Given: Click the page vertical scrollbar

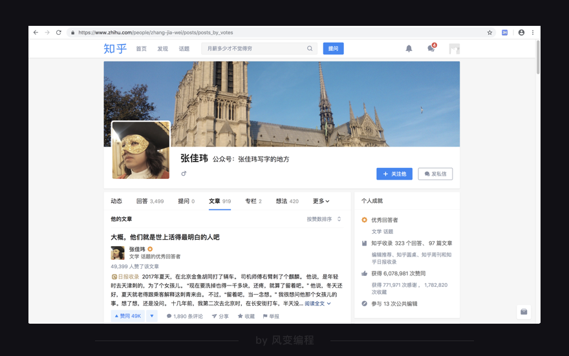Looking at the screenshot, I should (x=538, y=58).
